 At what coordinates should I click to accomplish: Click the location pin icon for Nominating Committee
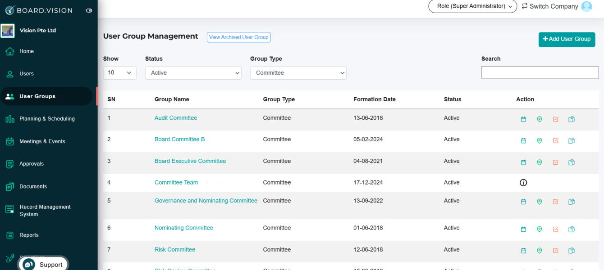coord(540,229)
